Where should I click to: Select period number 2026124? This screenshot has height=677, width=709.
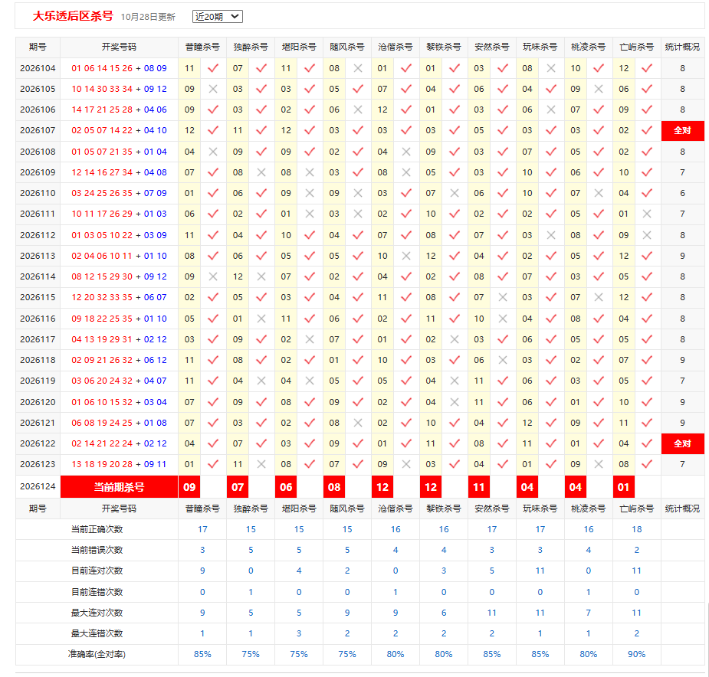tap(38, 487)
